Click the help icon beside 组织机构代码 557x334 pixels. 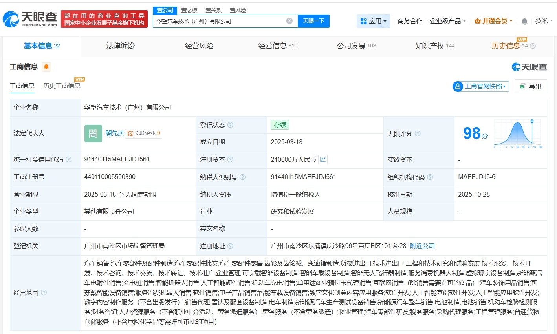tap(430, 177)
